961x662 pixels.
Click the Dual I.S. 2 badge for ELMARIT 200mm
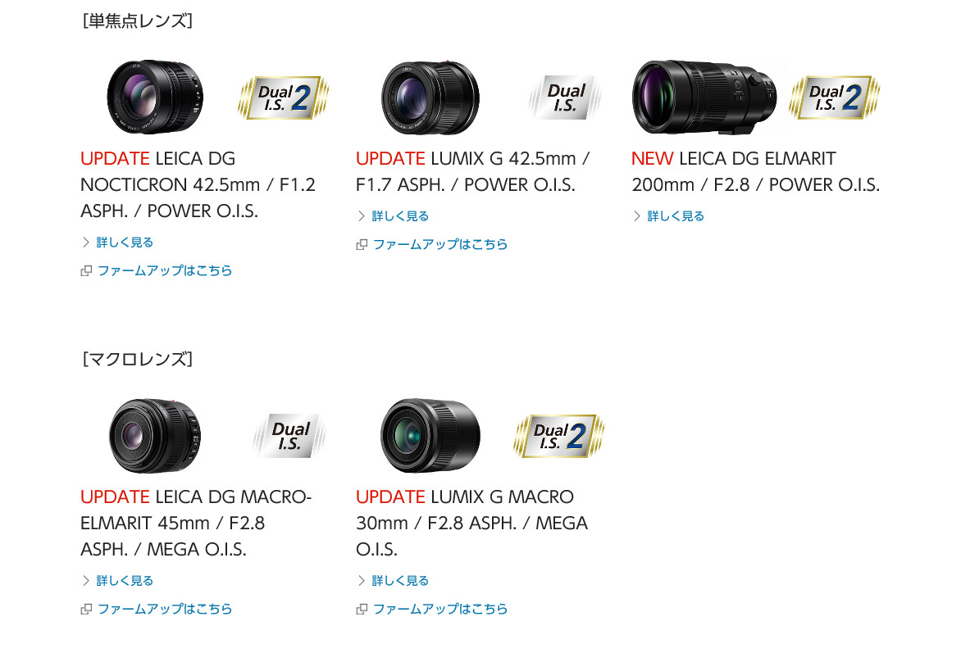(x=834, y=97)
